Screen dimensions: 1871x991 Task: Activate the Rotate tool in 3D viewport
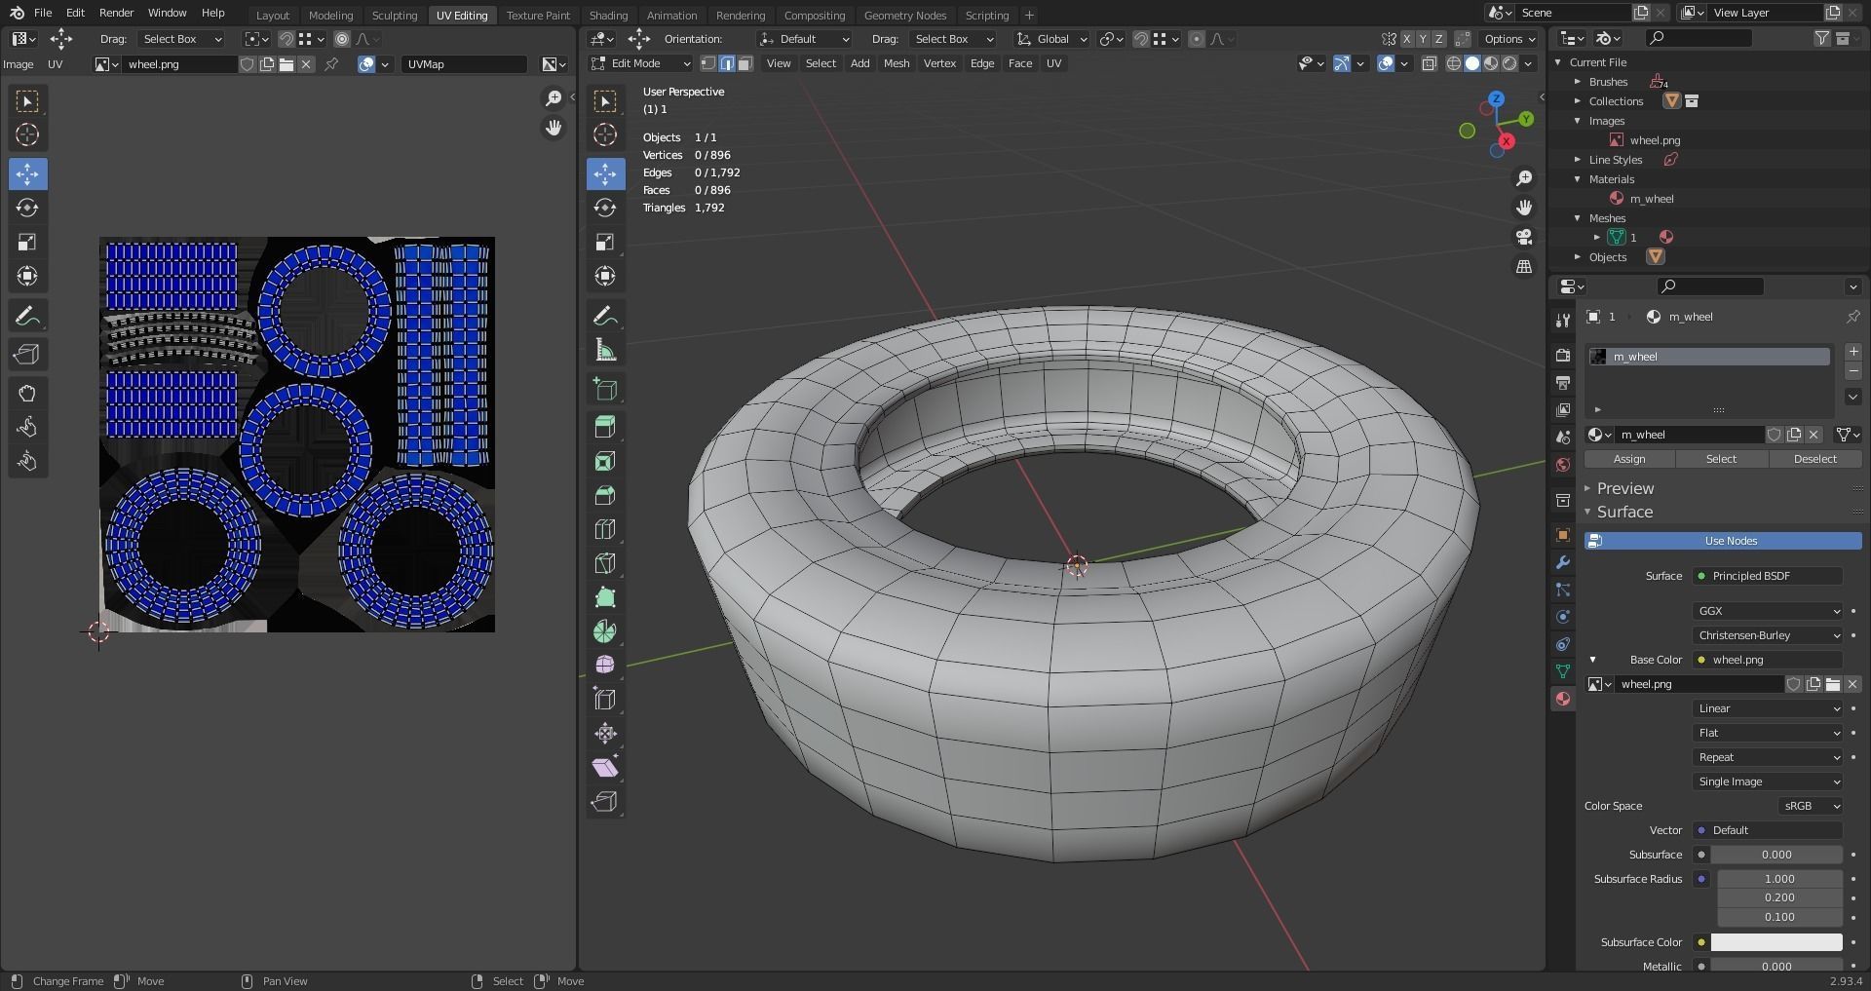coord(605,208)
